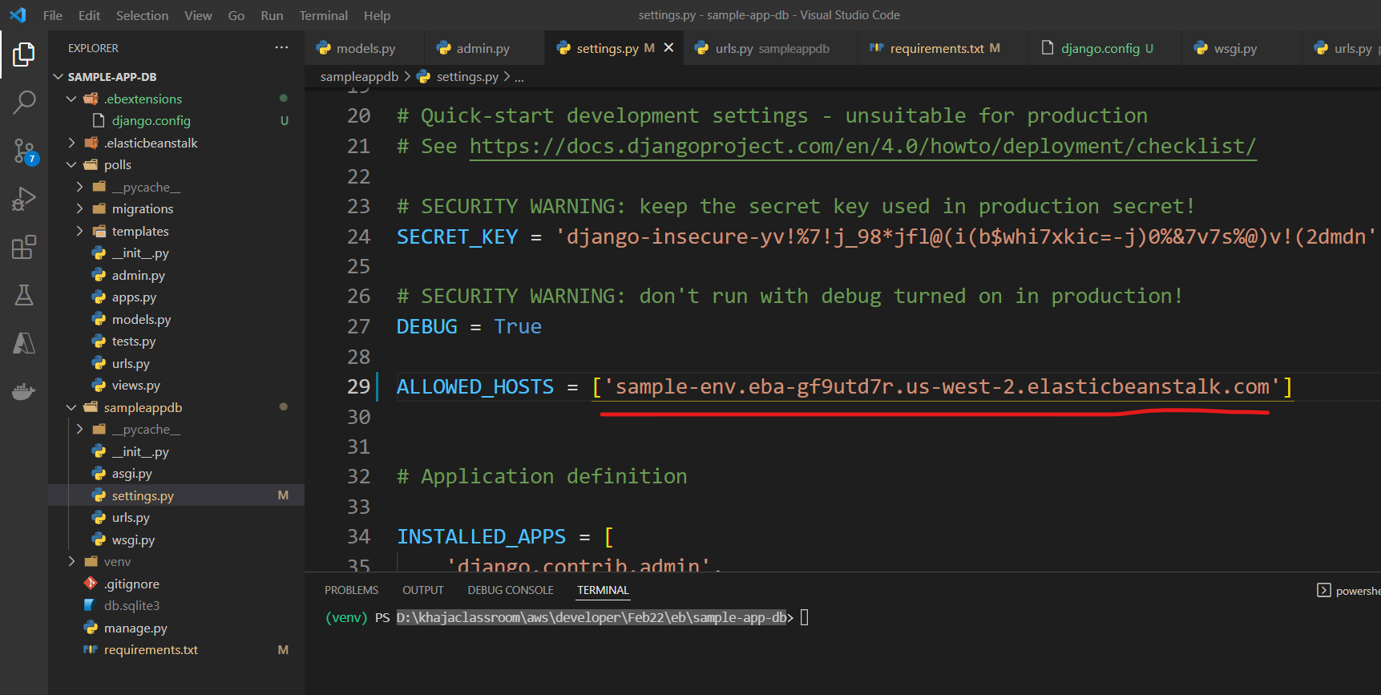Follow the Django deployment checklist URL

pos(863,146)
